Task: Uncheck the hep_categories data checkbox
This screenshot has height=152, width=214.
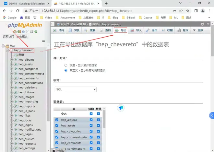Action: (x=98, y=131)
